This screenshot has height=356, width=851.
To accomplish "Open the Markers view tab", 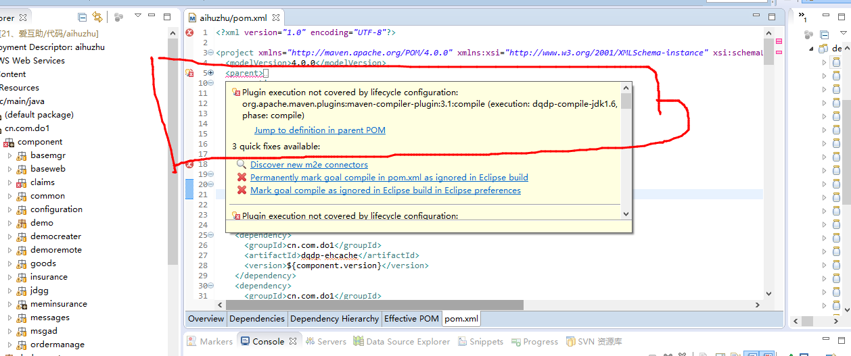I will pyautogui.click(x=216, y=342).
